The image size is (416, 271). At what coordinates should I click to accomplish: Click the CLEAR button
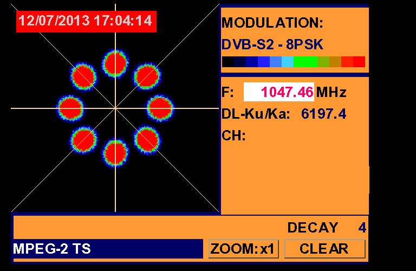324,249
